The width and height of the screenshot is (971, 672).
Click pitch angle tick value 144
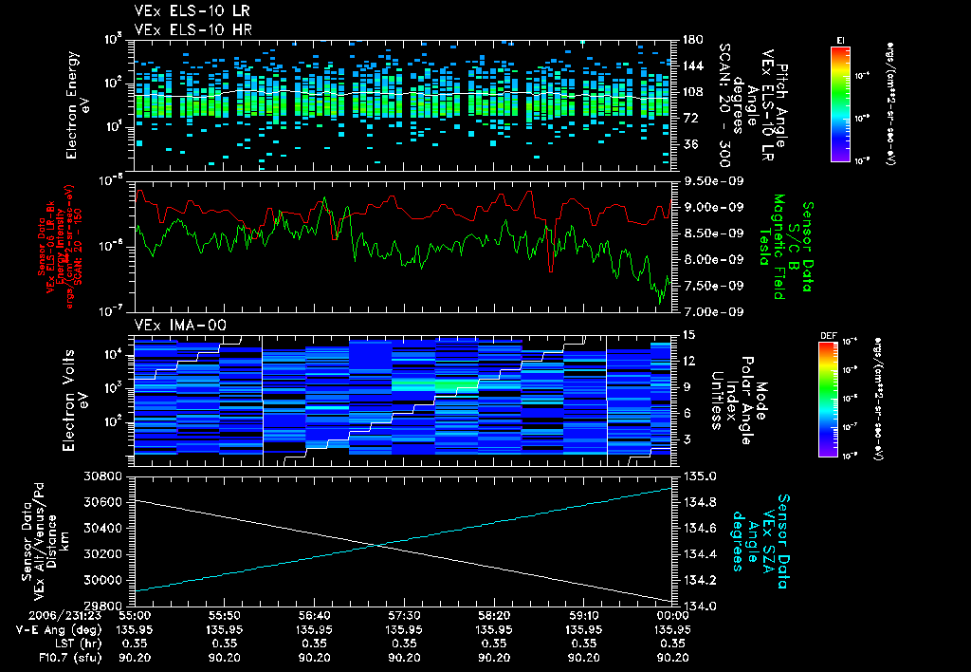click(x=692, y=65)
